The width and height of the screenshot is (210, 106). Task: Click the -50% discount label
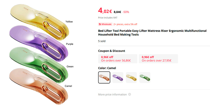(126, 12)
